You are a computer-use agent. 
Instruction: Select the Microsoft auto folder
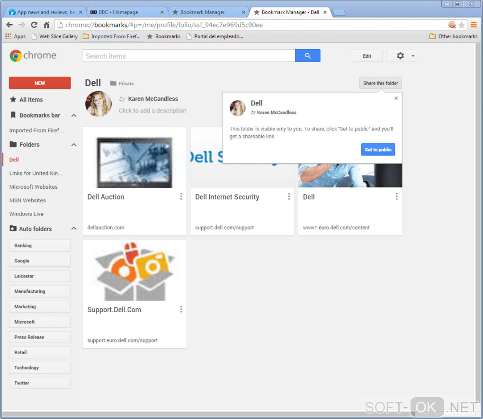point(40,322)
